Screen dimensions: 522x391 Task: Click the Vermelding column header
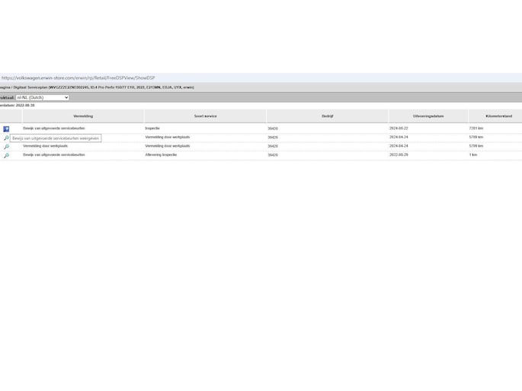pyautogui.click(x=83, y=116)
